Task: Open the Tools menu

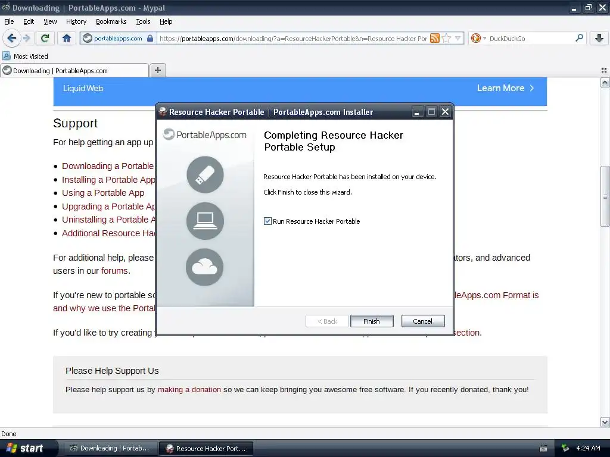Action: click(x=143, y=21)
